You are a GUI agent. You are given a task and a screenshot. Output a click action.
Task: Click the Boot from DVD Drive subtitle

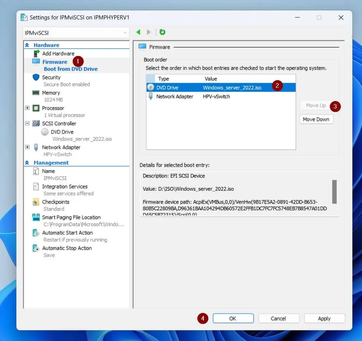(x=71, y=69)
